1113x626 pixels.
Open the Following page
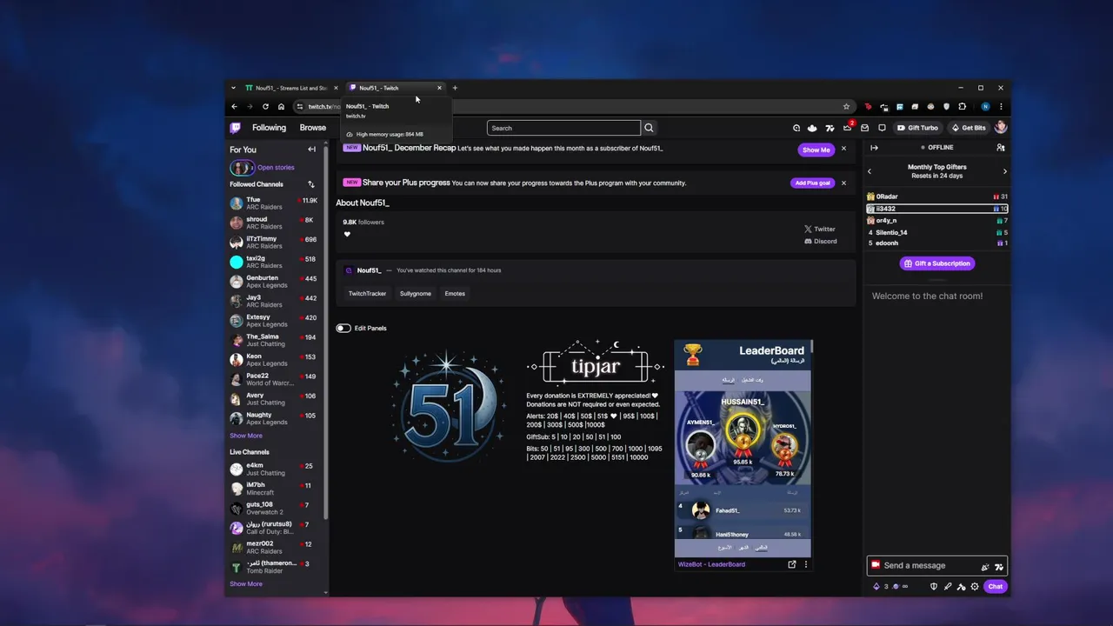269,128
